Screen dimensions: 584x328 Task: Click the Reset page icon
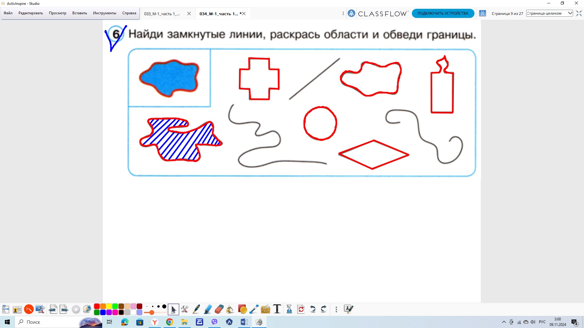[x=301, y=309]
